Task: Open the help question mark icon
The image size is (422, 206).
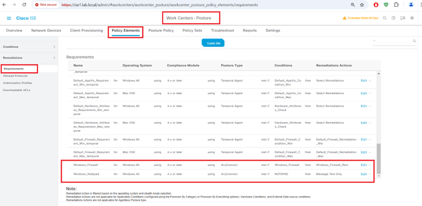Action: (x=394, y=18)
